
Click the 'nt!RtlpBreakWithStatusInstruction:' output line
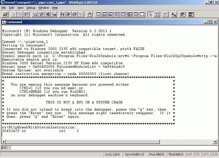[39, 127]
